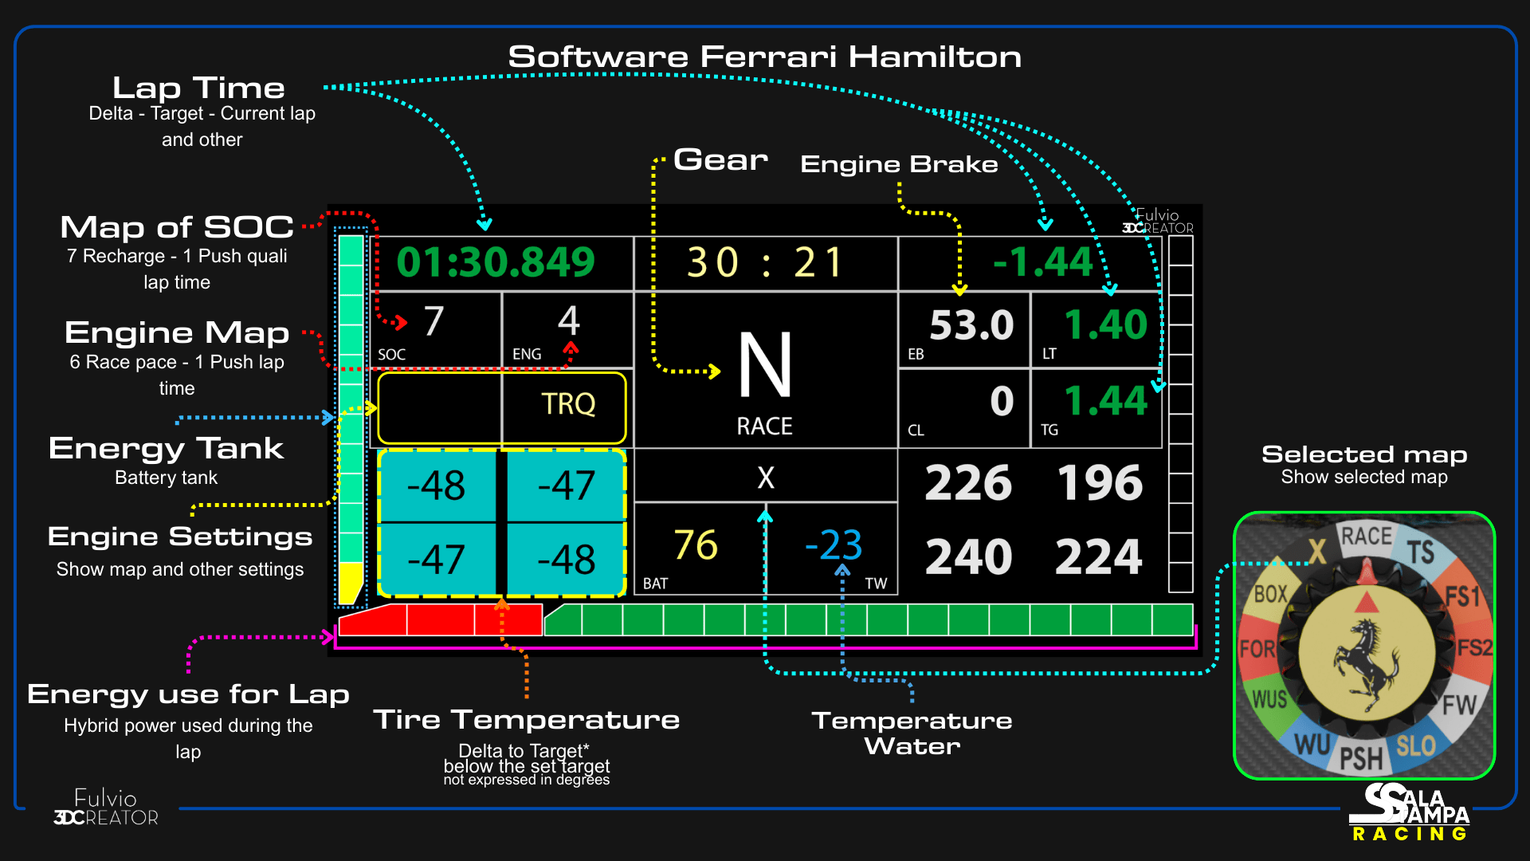Click the EB engine brake value 53.0

pyautogui.click(x=971, y=325)
